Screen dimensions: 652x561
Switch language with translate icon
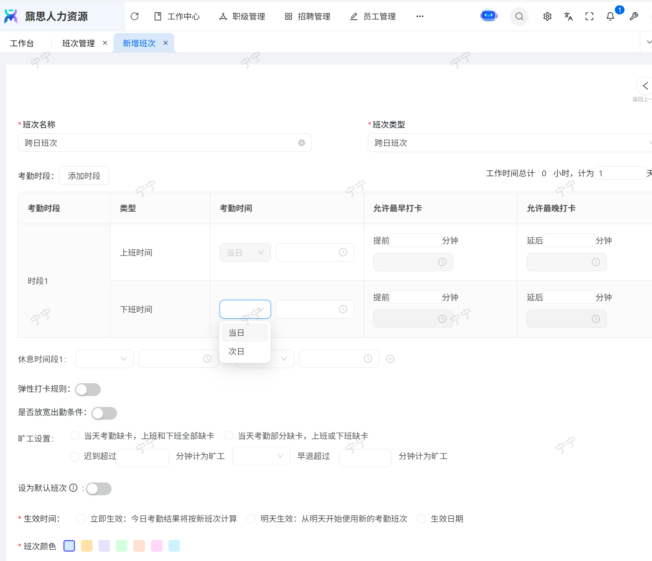(568, 16)
